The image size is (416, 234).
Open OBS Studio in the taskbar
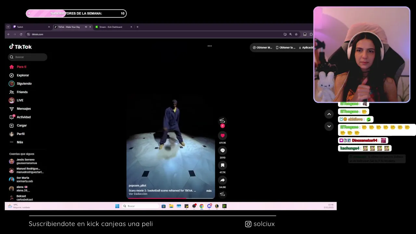[194, 206]
